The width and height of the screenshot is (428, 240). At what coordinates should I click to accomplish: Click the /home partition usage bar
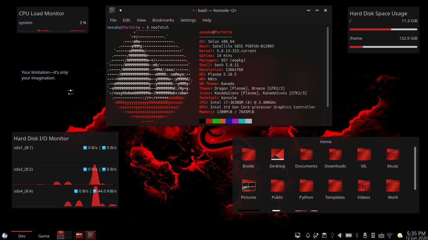point(383,47)
